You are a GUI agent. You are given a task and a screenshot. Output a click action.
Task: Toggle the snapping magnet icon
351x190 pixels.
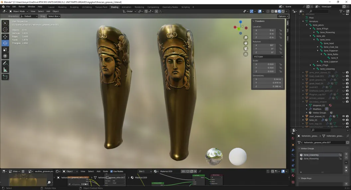pos(146,11)
